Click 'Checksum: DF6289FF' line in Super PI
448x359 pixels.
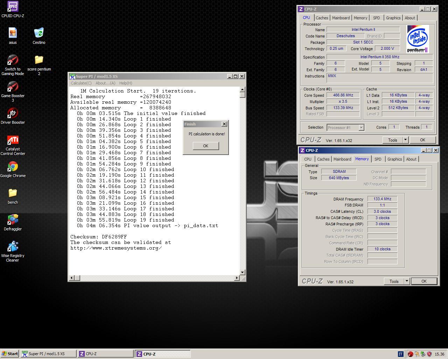pyautogui.click(x=99, y=237)
